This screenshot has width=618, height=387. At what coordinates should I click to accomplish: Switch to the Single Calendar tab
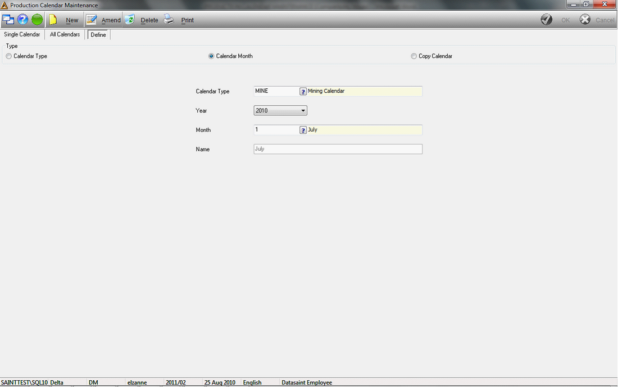pyautogui.click(x=22, y=34)
